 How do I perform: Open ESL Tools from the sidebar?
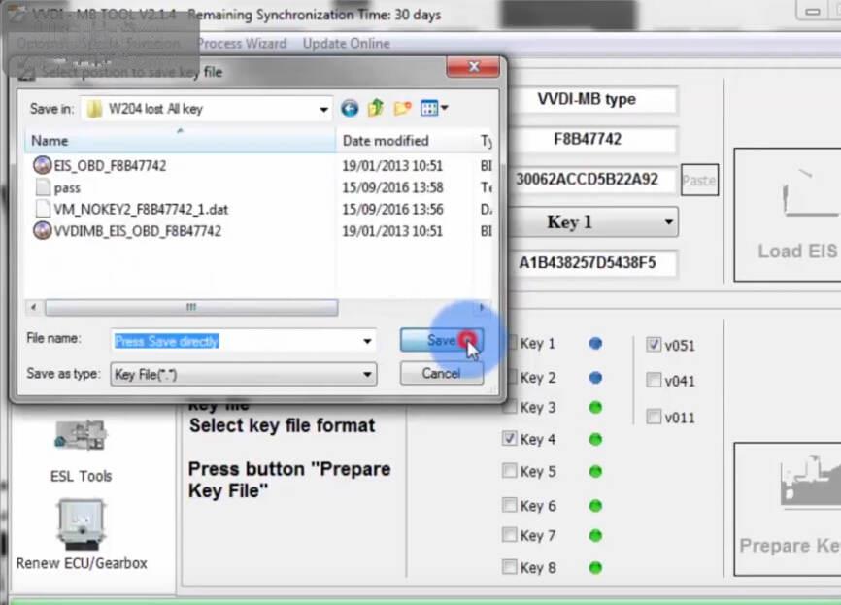coord(81,451)
